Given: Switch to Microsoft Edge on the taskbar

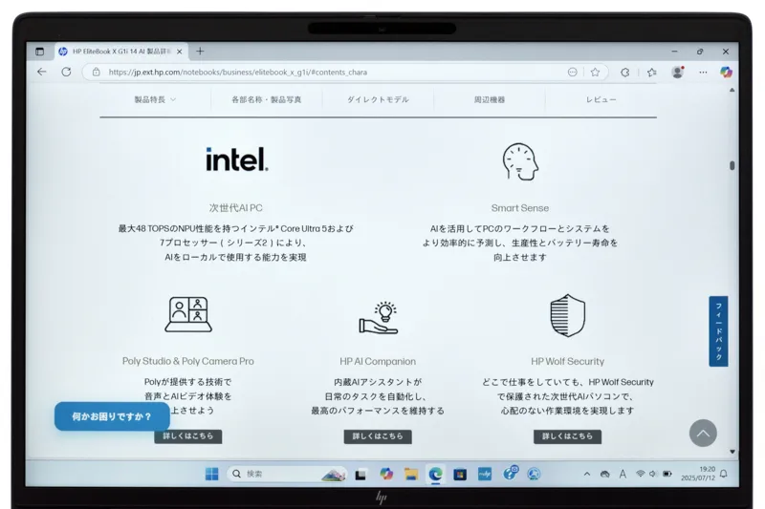Looking at the screenshot, I should tap(435, 475).
